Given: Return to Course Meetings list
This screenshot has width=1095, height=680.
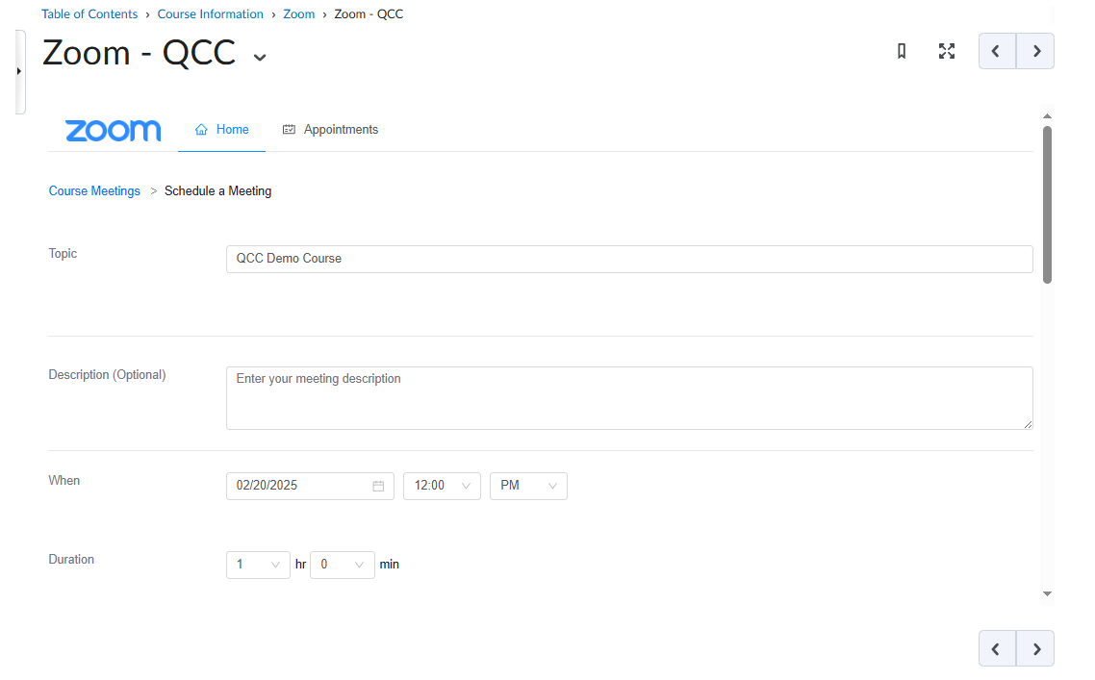Looking at the screenshot, I should point(94,191).
